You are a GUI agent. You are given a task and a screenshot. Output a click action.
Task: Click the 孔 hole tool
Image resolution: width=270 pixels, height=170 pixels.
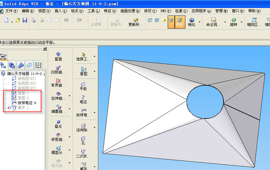83,140
